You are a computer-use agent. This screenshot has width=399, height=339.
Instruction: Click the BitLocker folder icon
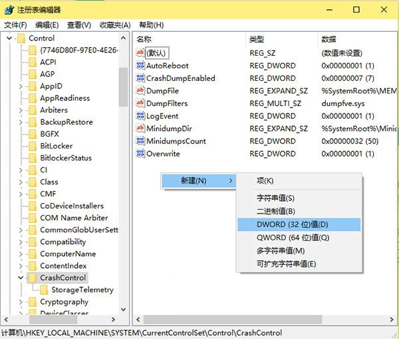coord(33,146)
